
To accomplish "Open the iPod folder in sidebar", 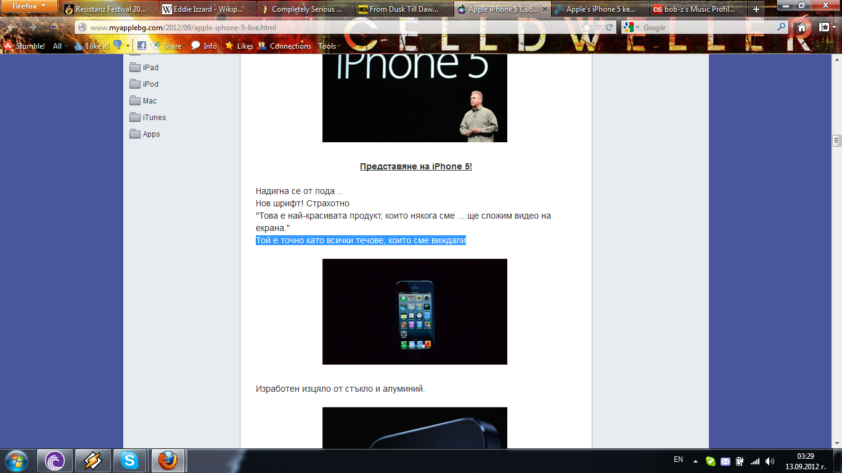I will [x=144, y=84].
